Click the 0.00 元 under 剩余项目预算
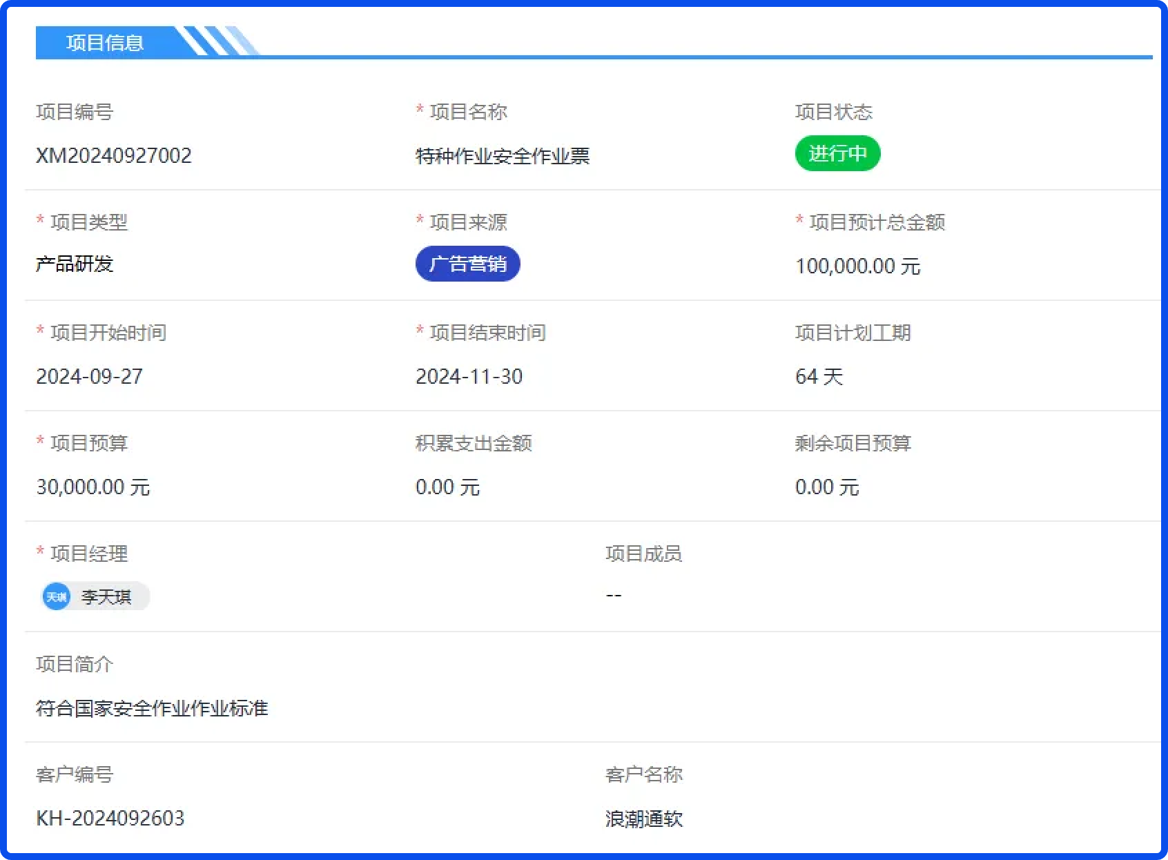Screen dimensions: 1168x860 click(x=827, y=487)
